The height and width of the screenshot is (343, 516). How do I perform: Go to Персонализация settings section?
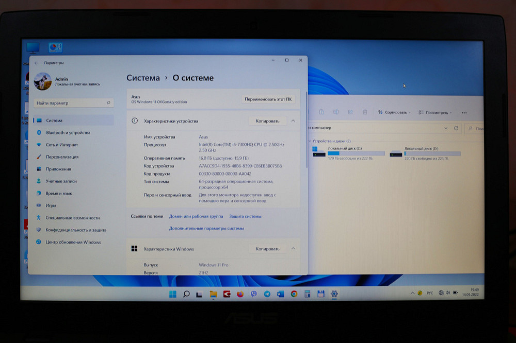click(x=62, y=157)
